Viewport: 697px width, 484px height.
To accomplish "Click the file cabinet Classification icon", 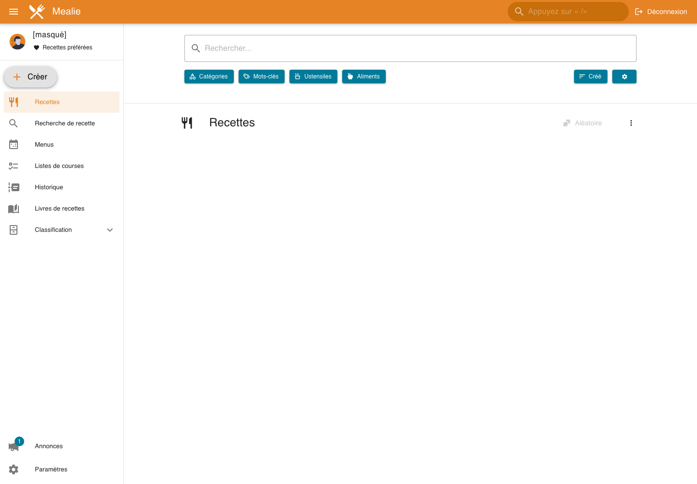I will [x=14, y=230].
